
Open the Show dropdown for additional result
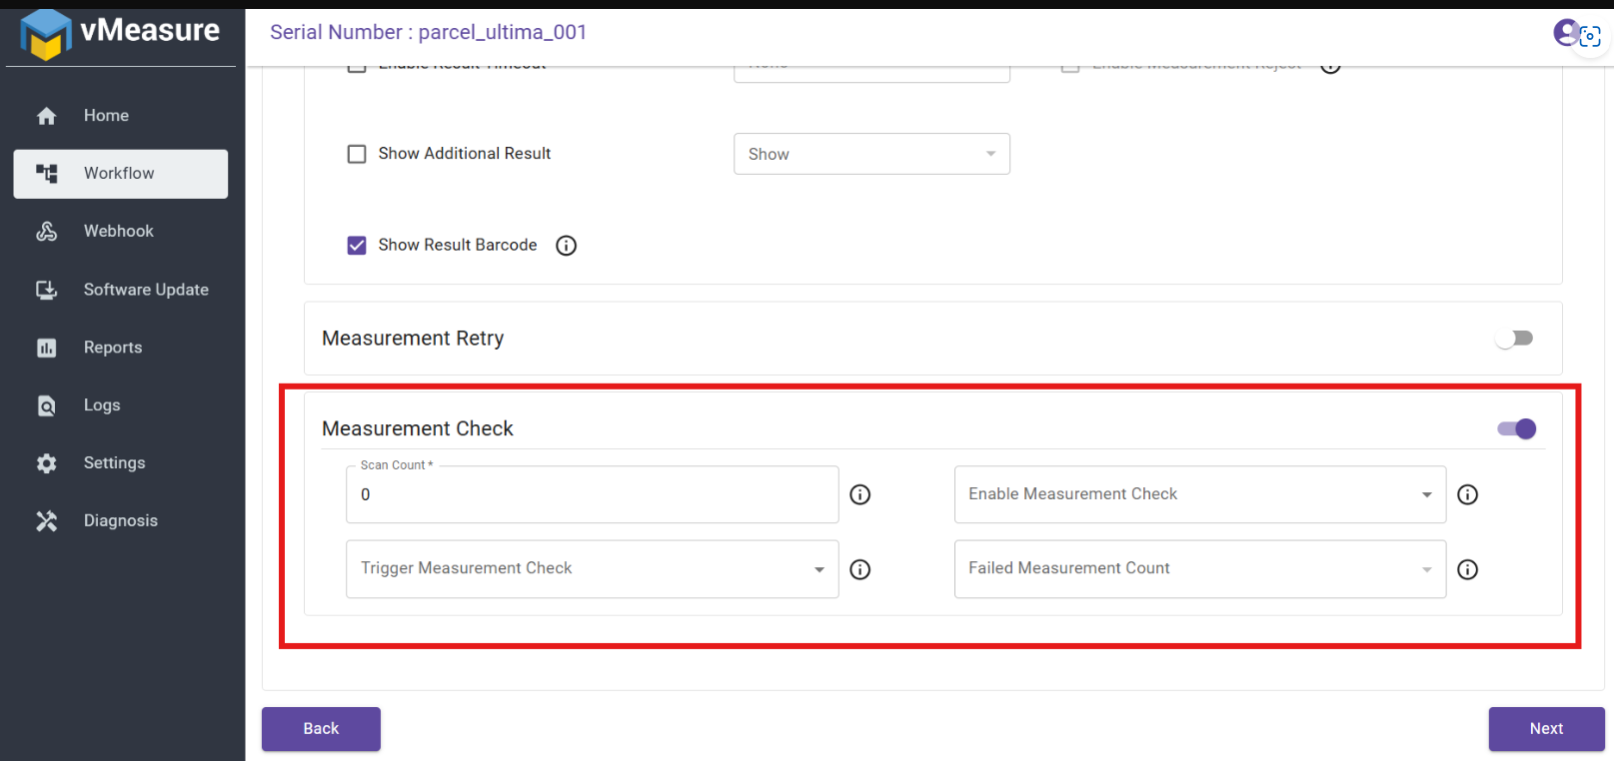tap(871, 154)
